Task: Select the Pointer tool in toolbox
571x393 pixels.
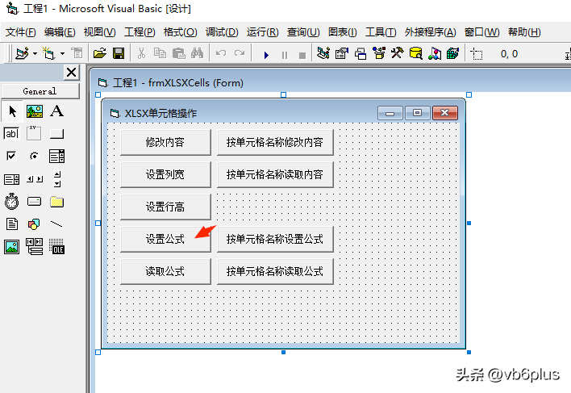Action: tap(12, 111)
